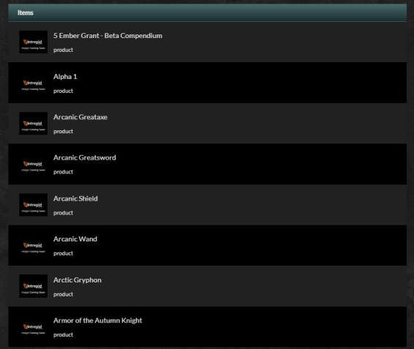
Task: Open the Arcanic Greatsword entry title
Action: coord(85,158)
